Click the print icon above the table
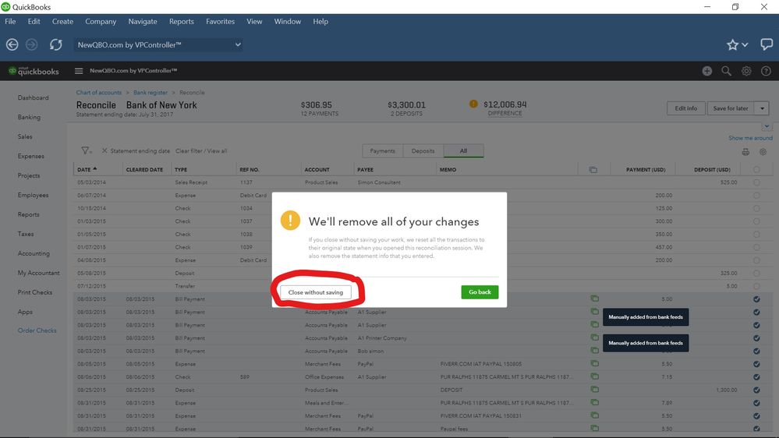779x438 pixels. coord(745,152)
